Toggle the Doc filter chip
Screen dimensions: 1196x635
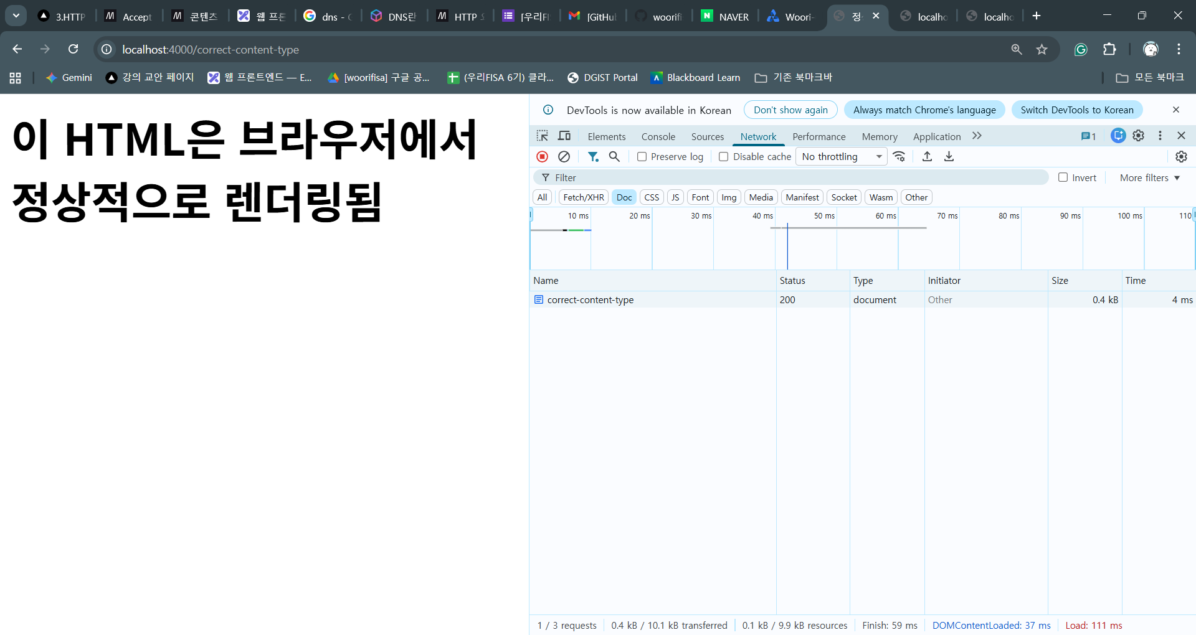pyautogui.click(x=624, y=197)
